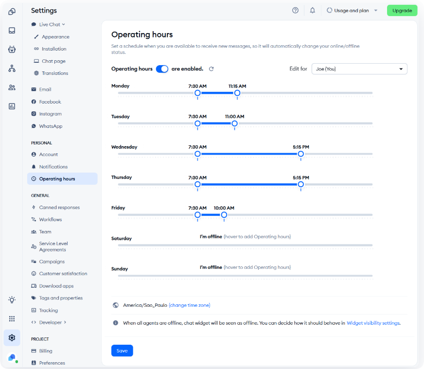The width and height of the screenshot is (424, 369).
Task: Open the reports chart icon in left rail
Action: tap(12, 106)
